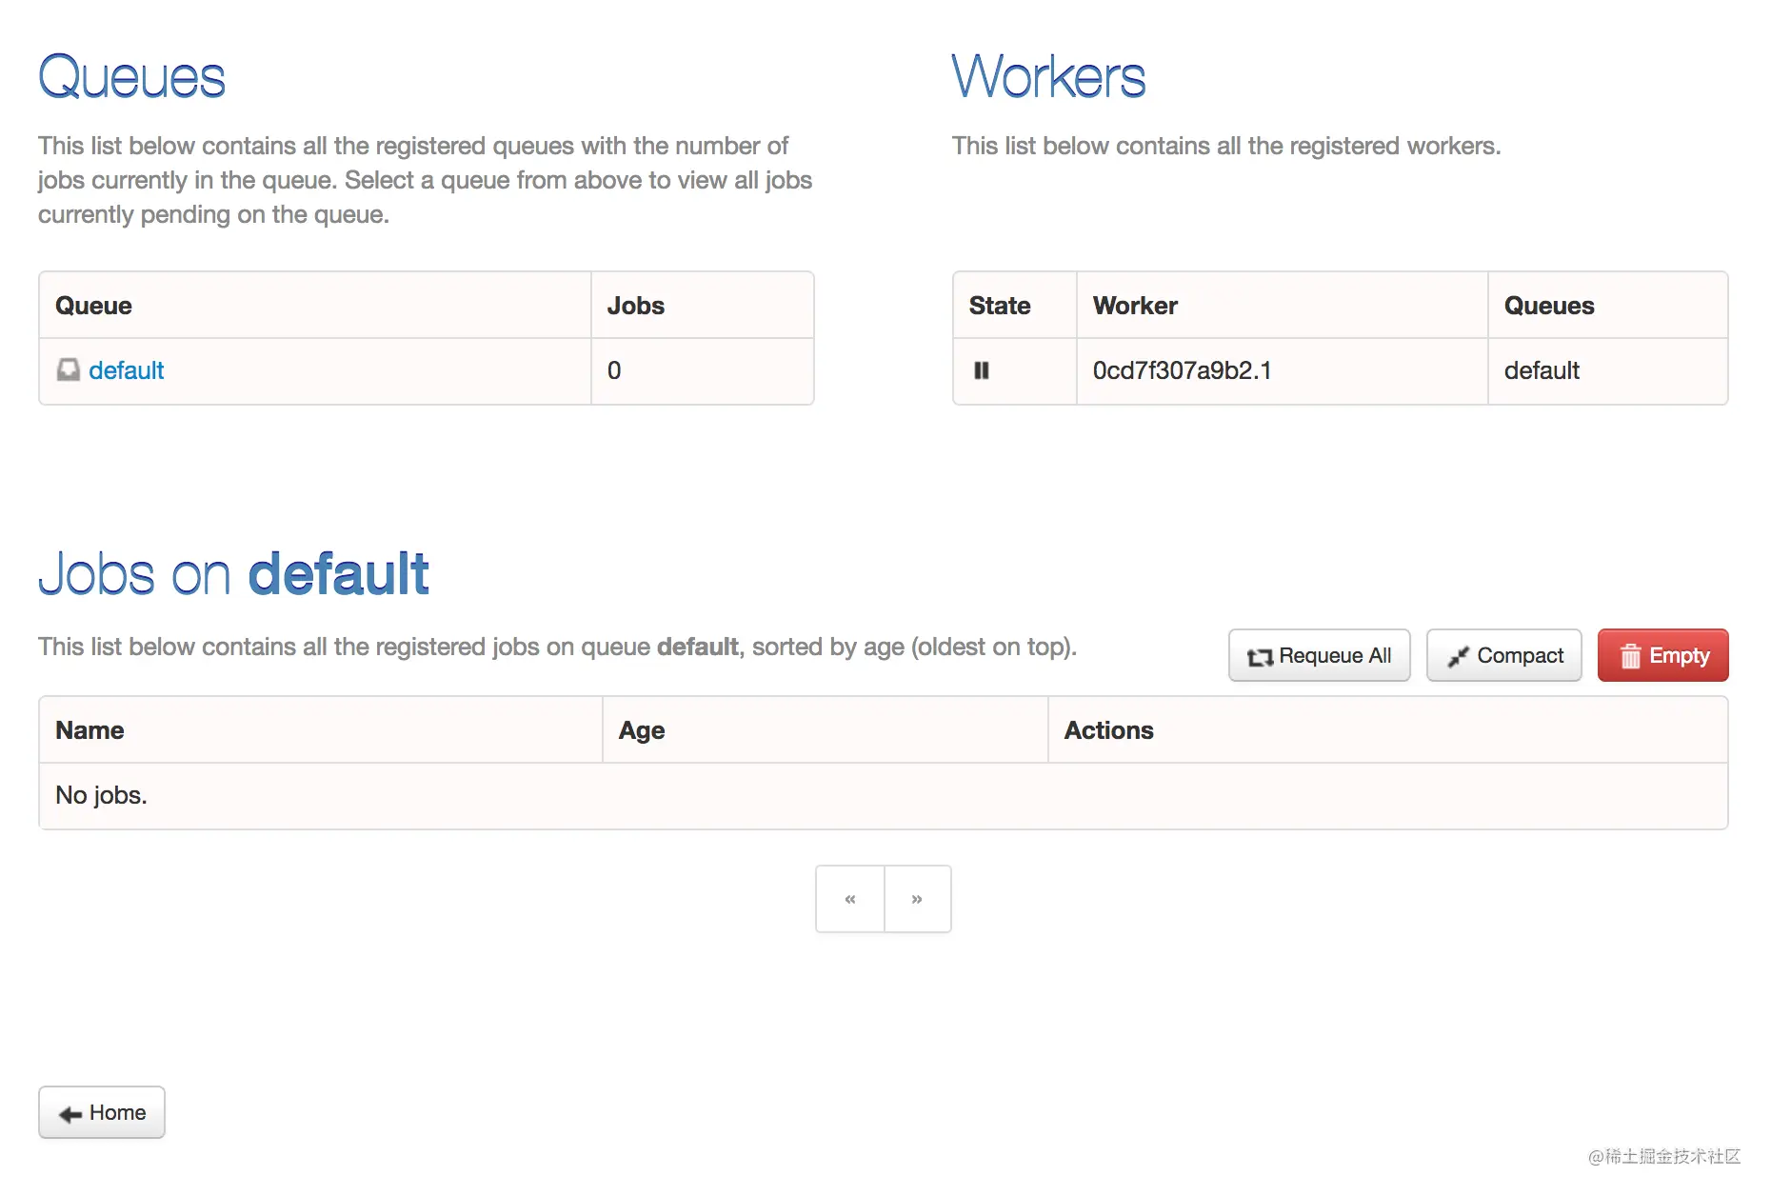Click the Jobs on default heading
This screenshot has width=1771, height=1196.
[x=233, y=574]
